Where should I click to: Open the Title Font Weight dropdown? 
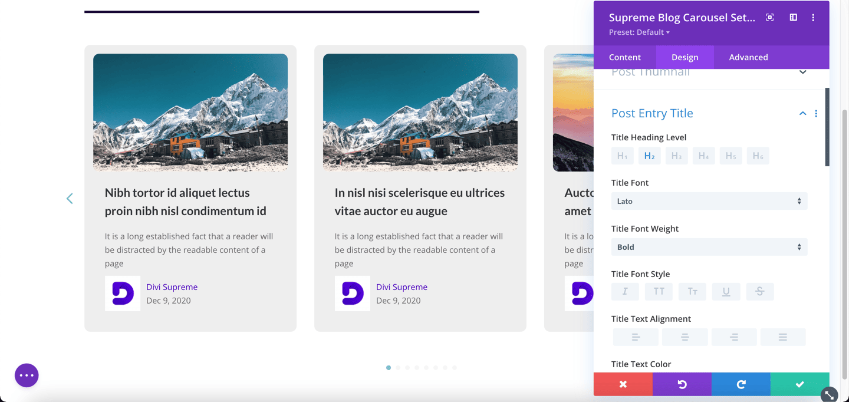[709, 246]
